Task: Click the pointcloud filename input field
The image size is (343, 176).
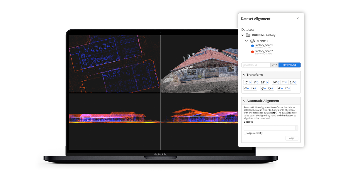Action: point(256,65)
